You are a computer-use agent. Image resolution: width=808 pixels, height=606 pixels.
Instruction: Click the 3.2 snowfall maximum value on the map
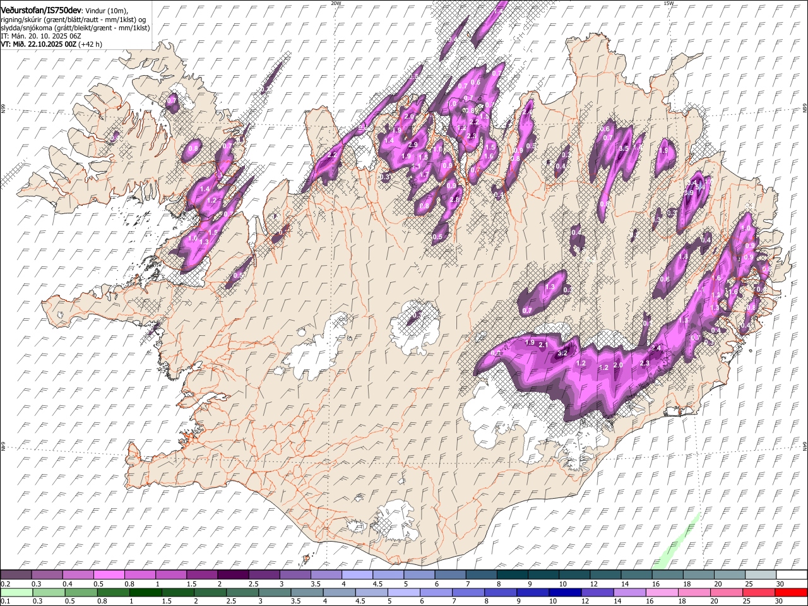[562, 353]
